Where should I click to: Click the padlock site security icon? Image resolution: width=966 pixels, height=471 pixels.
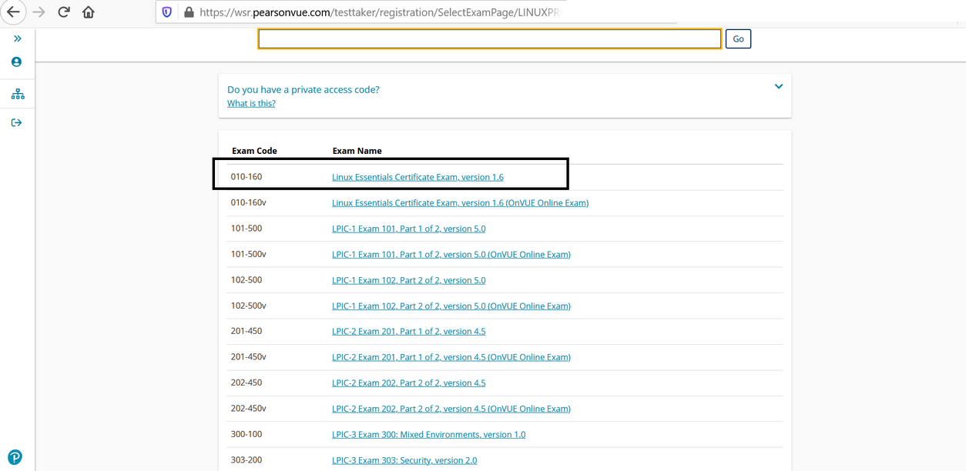[x=189, y=12]
